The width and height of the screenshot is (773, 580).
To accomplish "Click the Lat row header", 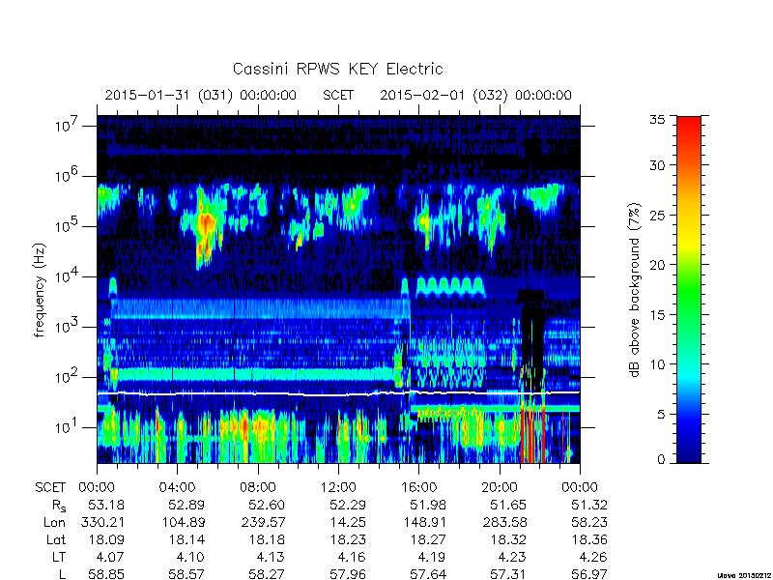I will (x=56, y=540).
